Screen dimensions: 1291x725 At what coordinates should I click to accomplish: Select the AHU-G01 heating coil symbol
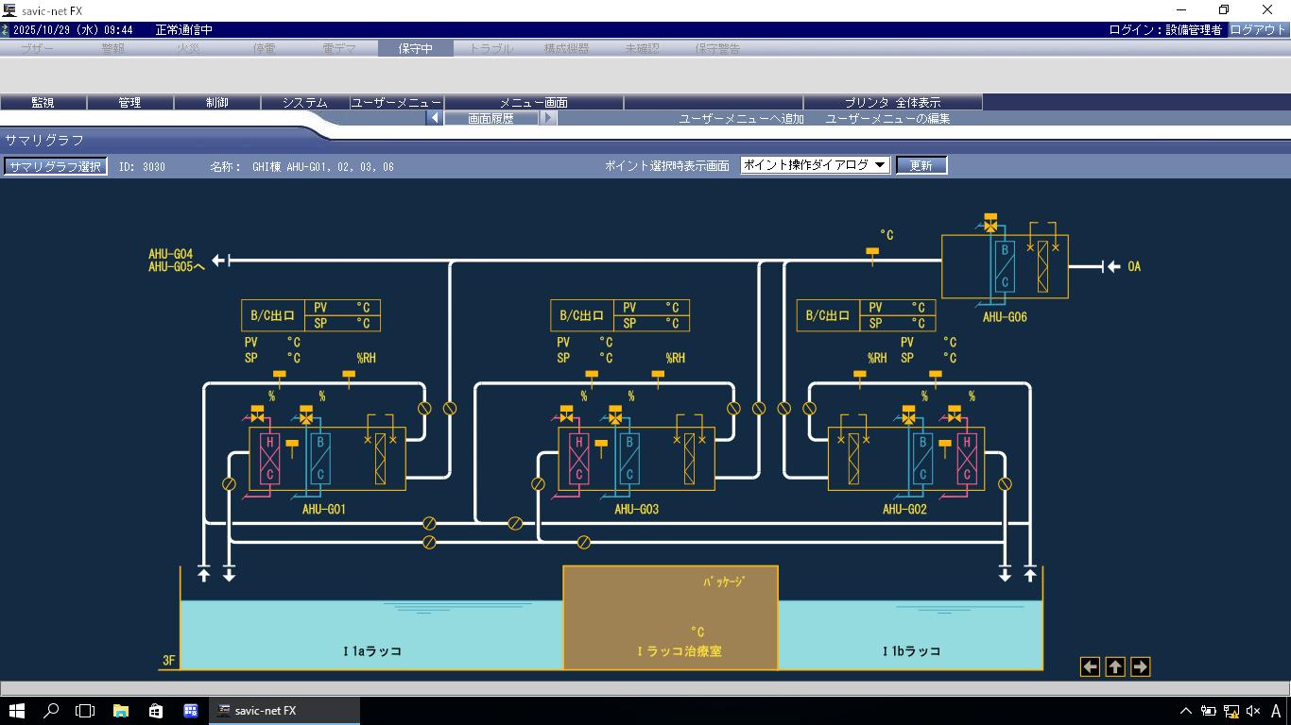269,458
